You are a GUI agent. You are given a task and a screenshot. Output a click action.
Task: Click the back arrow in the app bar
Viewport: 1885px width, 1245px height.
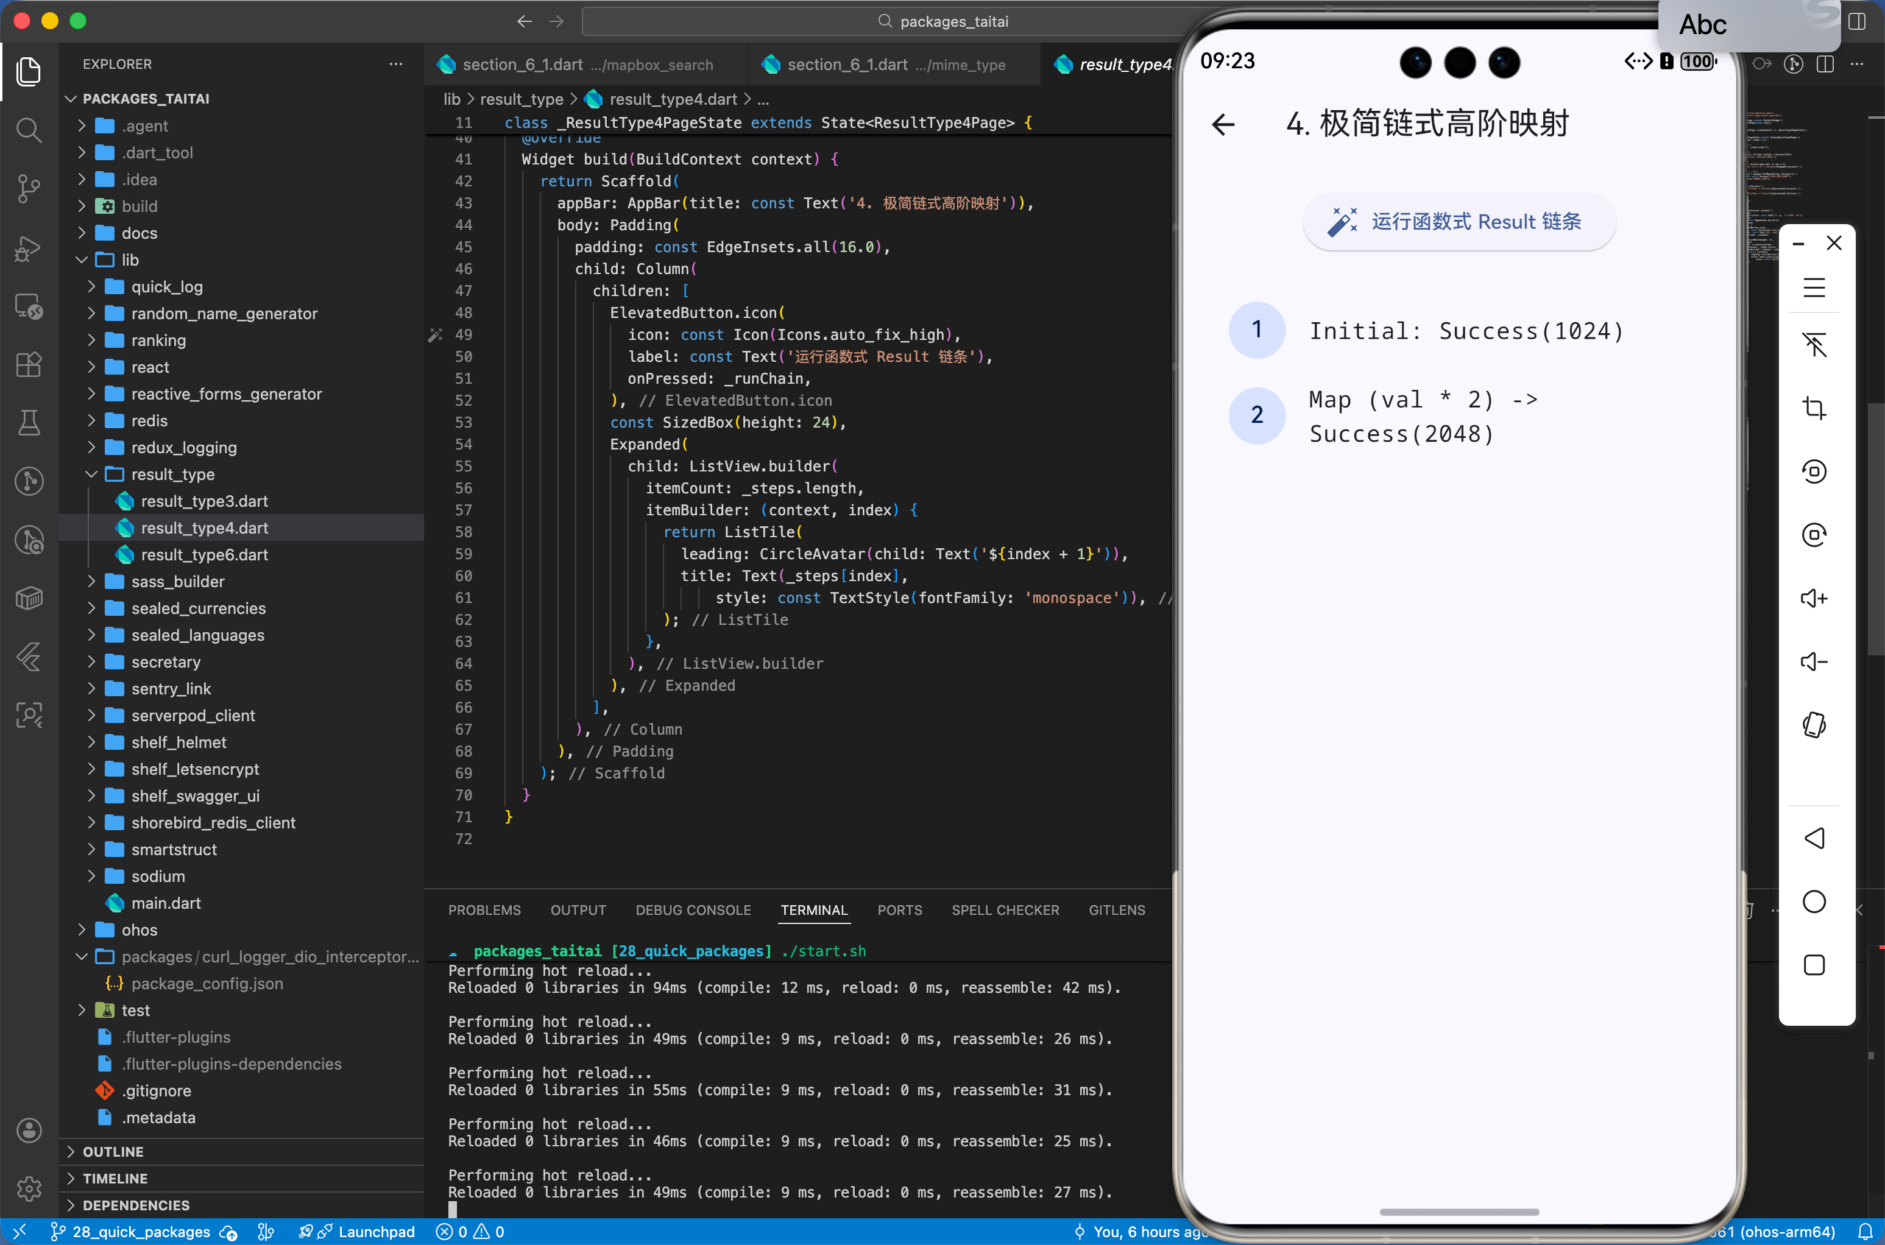(1223, 124)
